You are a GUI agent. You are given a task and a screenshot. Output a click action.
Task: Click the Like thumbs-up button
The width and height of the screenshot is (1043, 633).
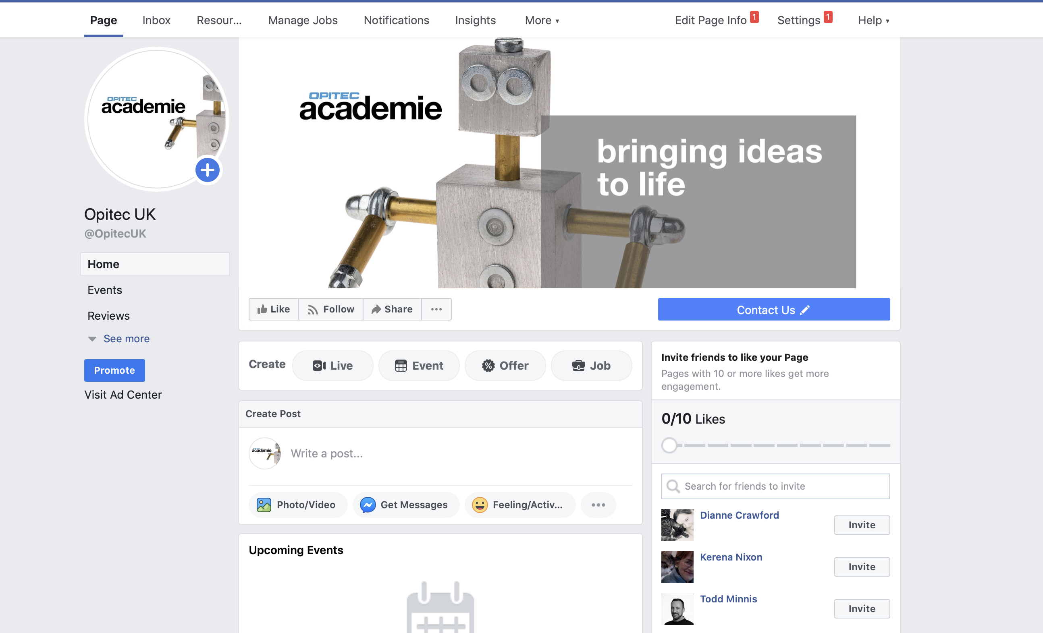click(274, 309)
